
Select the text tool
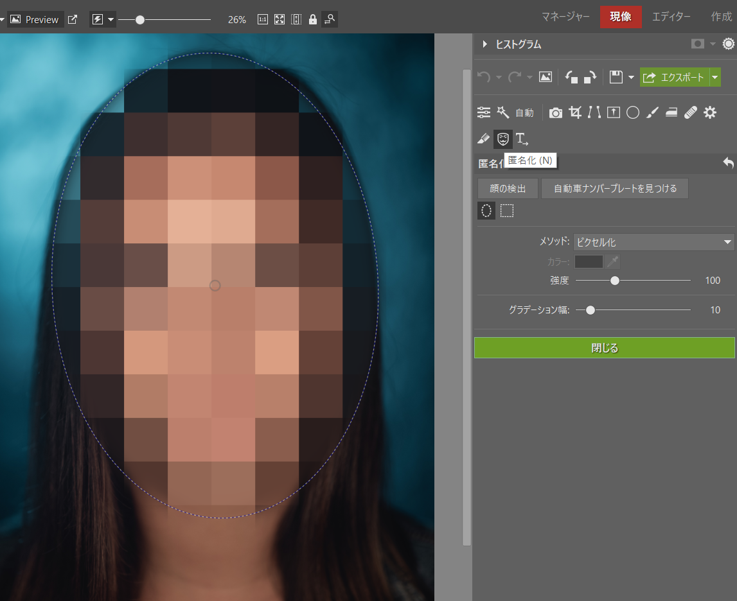pyautogui.click(x=522, y=139)
